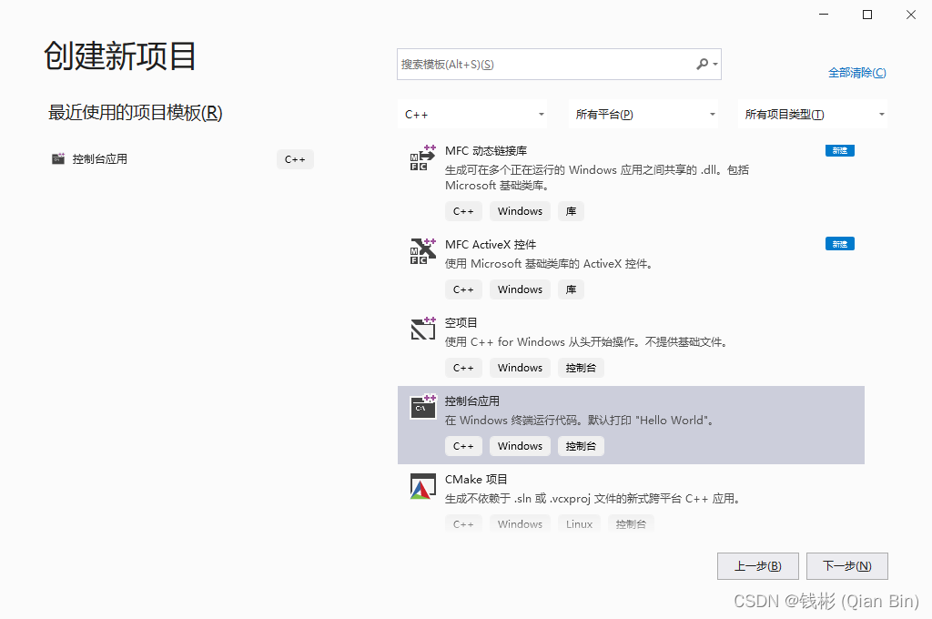Select the MFC 动态链接库 template title
The width and height of the screenshot is (932, 619).
(486, 151)
